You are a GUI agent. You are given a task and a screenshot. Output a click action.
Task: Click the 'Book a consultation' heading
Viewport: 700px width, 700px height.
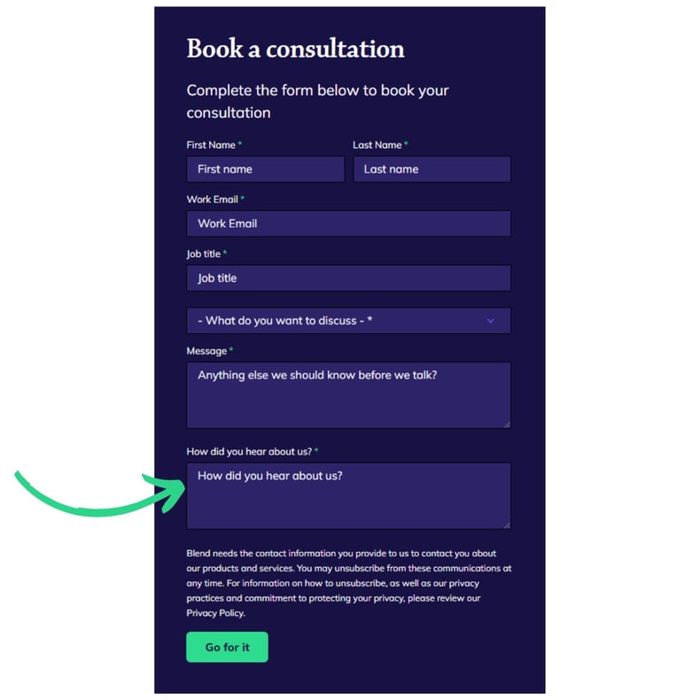click(x=296, y=48)
